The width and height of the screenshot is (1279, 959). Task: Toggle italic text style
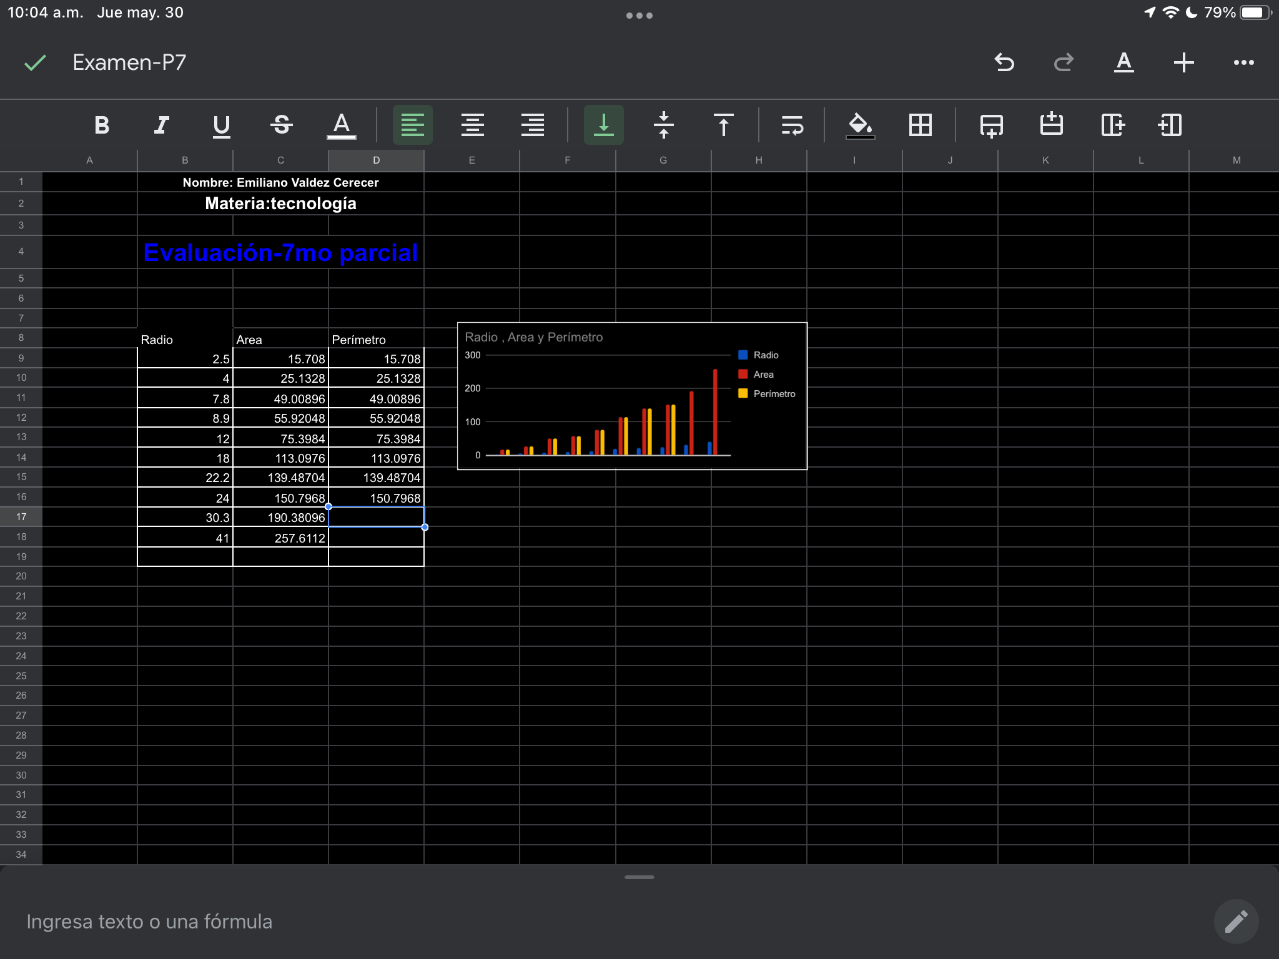[x=162, y=125]
